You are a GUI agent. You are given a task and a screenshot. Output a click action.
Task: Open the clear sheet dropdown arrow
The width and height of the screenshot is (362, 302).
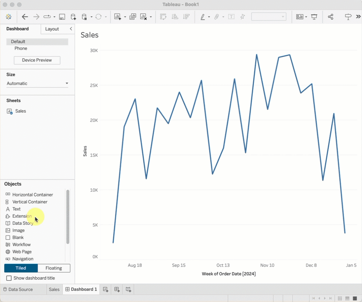[x=151, y=17]
